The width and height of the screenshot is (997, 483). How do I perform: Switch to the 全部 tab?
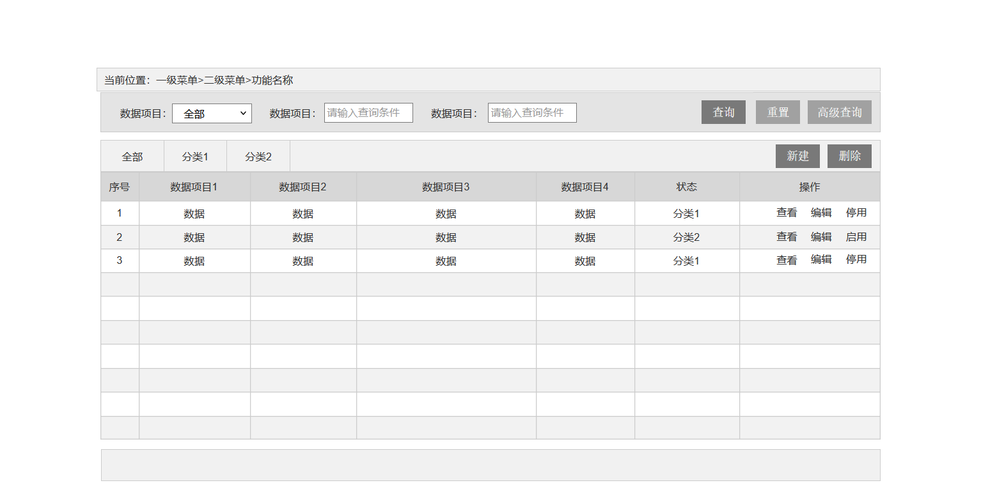132,157
